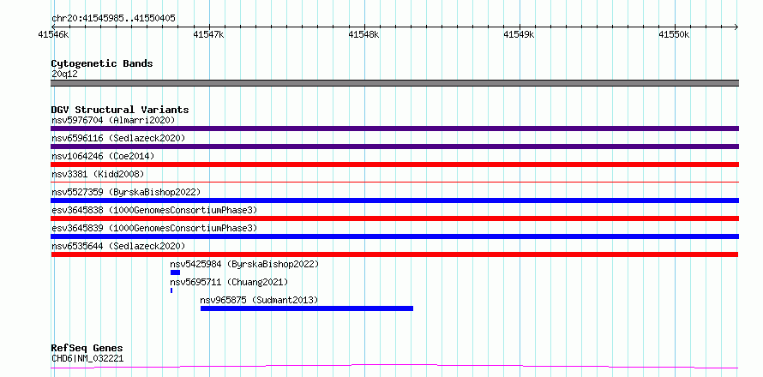
Task: Click the ruler's right arrowhead
Action: point(736,27)
